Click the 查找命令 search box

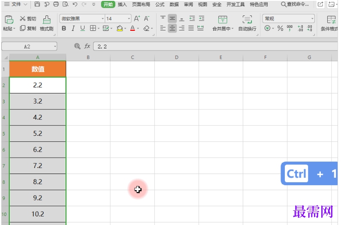point(295,4)
